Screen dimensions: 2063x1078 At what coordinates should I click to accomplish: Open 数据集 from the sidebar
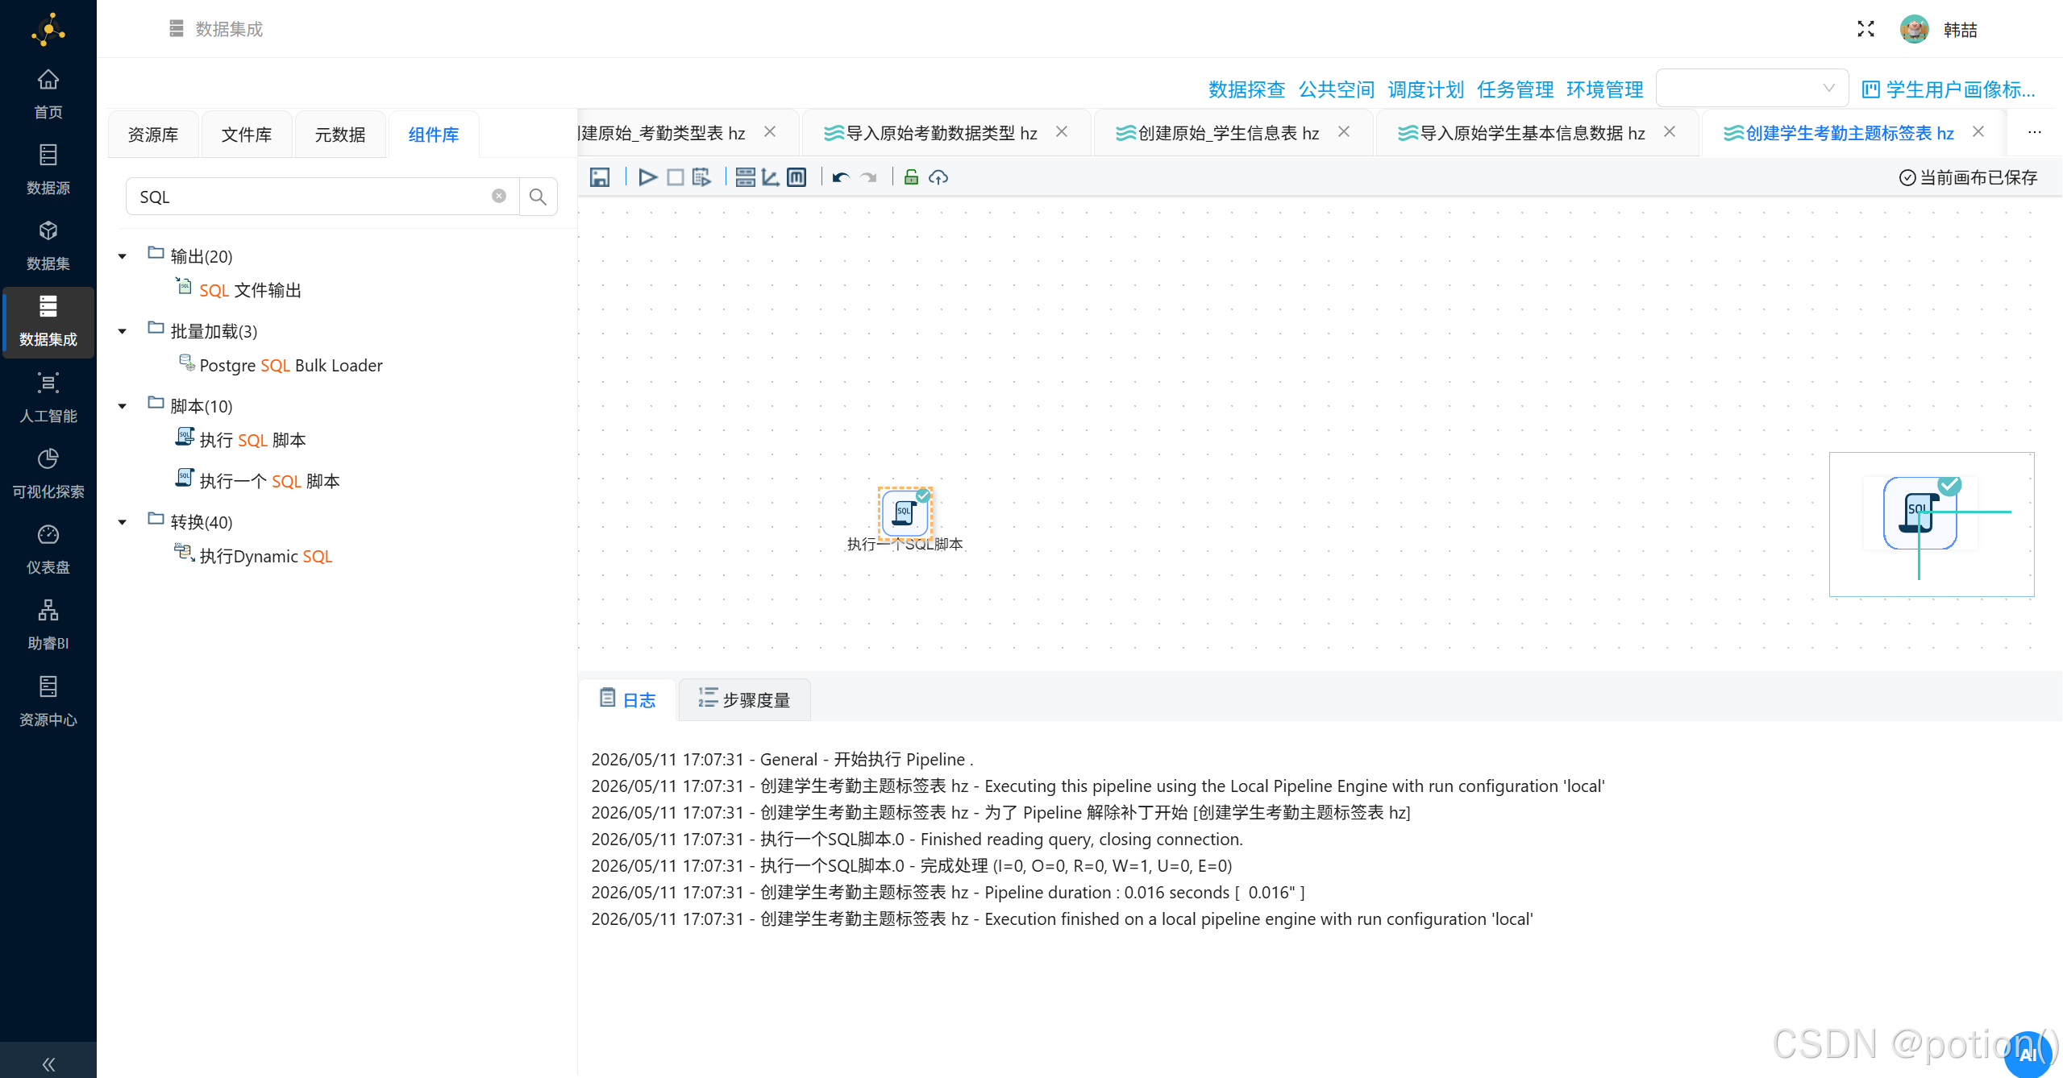(48, 246)
